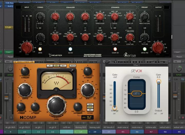Click the H-Comp BPM 92 display
This screenshot has width=185, height=135.
point(88,118)
